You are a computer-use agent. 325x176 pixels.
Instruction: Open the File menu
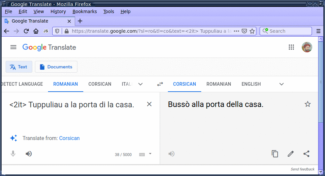click(8, 12)
